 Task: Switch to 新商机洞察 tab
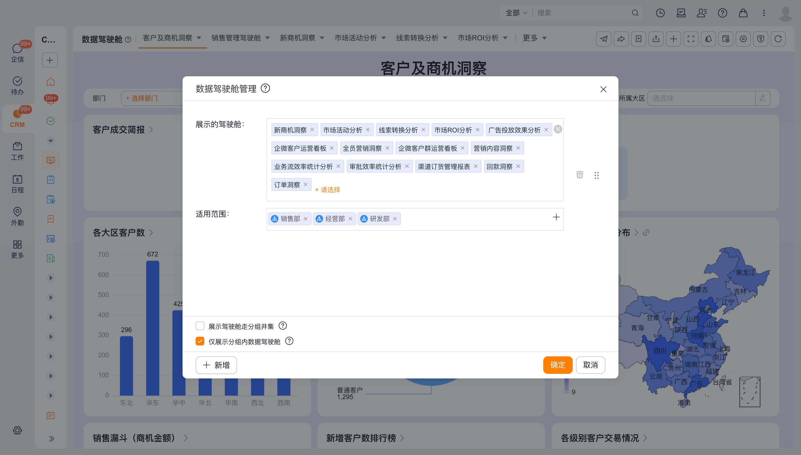tap(298, 38)
